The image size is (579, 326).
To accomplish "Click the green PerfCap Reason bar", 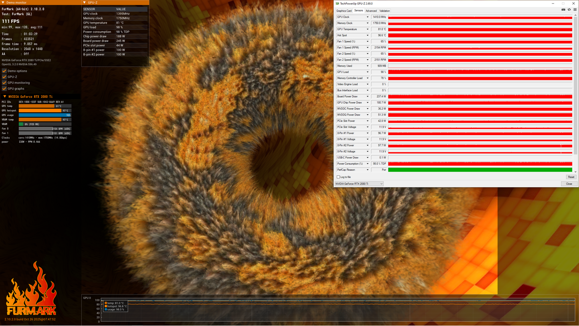I will click(x=480, y=170).
